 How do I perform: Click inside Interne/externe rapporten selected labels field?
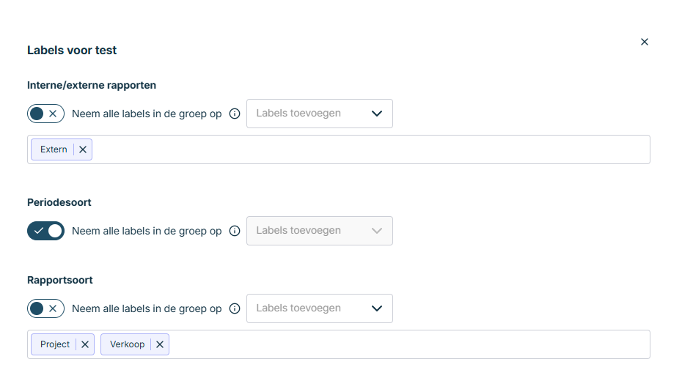(x=367, y=149)
